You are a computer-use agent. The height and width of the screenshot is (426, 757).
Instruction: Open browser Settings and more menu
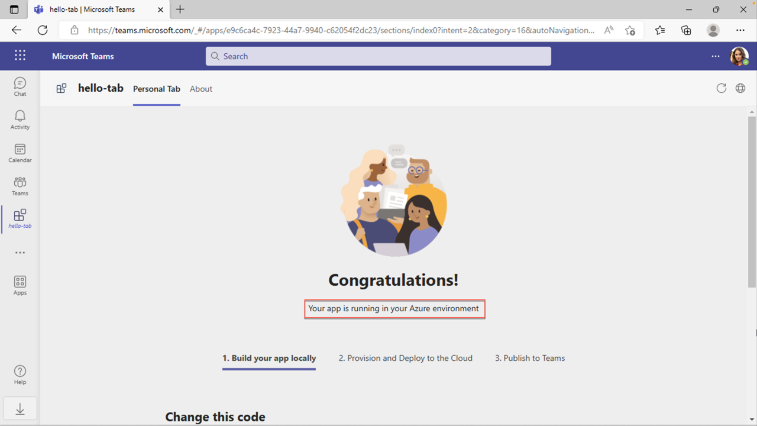tap(740, 30)
